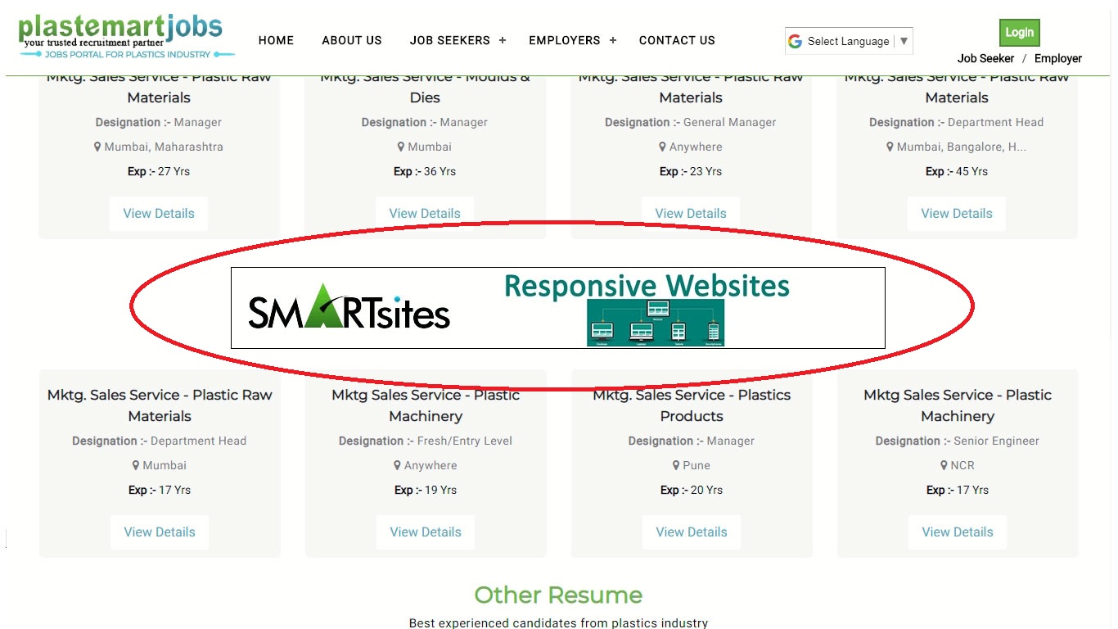1118x629 pixels.
Task: Click 'Designation :- General Manager' text
Action: point(691,122)
